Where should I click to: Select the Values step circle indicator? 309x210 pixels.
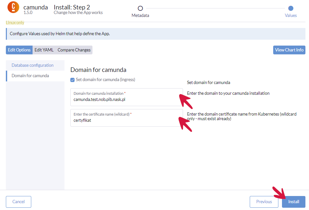[291, 8]
